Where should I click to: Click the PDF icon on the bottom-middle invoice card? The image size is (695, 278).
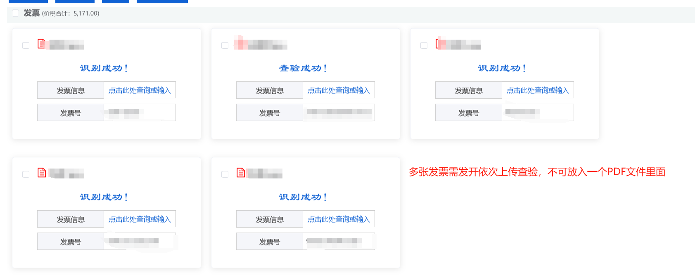point(240,173)
